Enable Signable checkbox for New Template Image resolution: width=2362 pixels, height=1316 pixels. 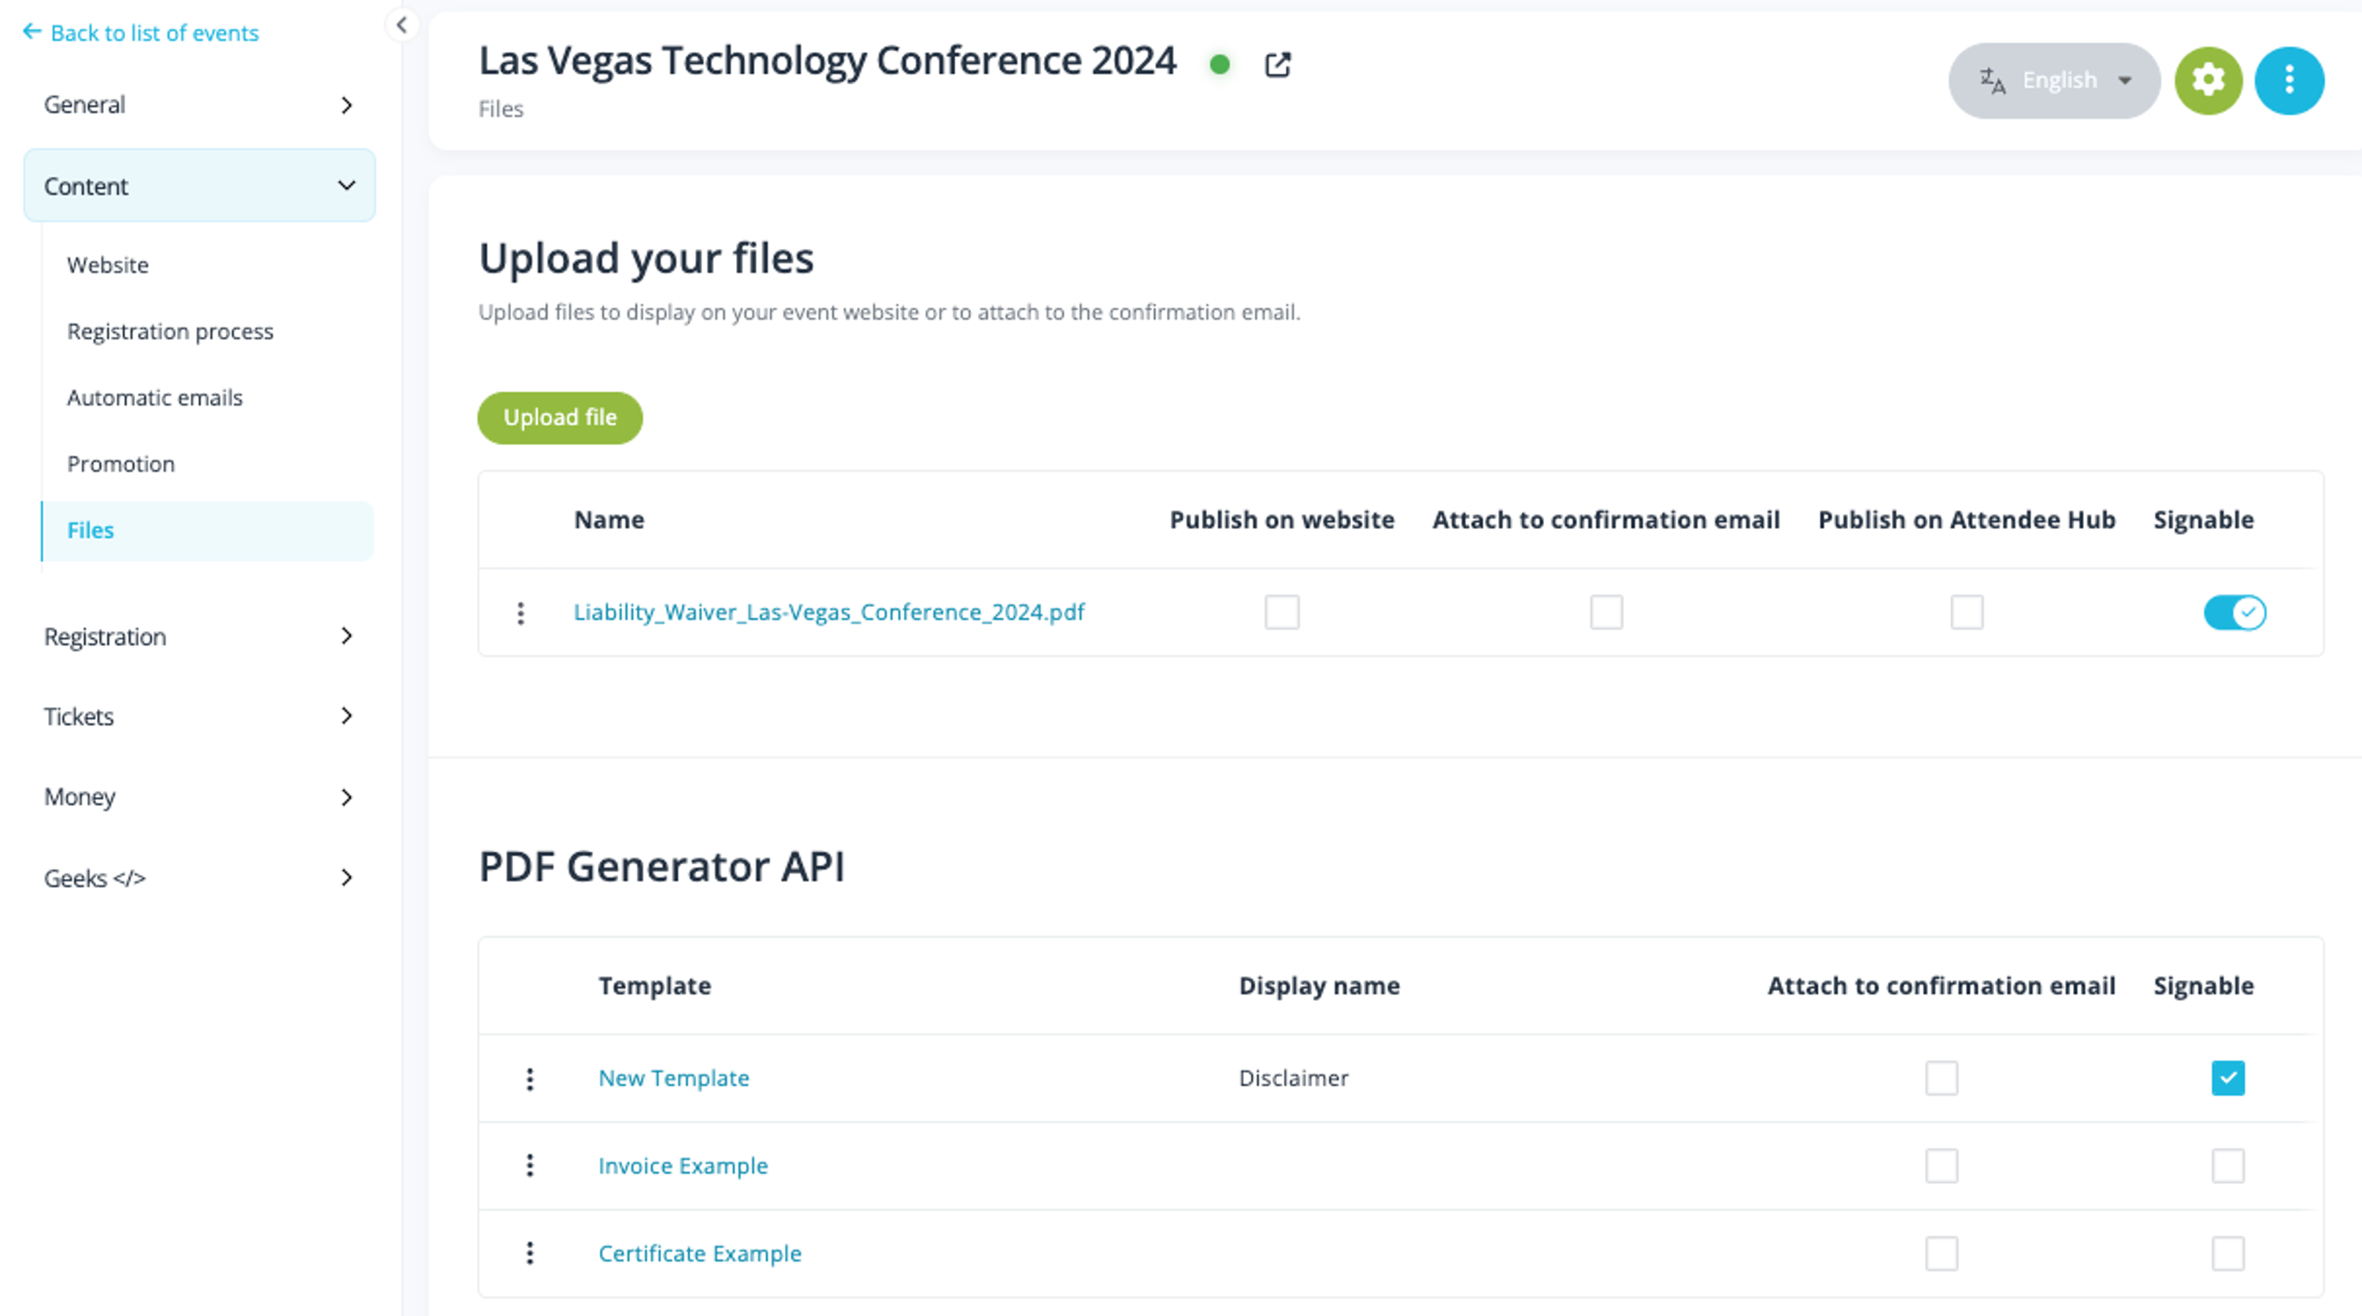pos(2227,1076)
